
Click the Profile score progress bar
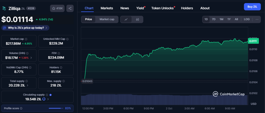point(56,108)
